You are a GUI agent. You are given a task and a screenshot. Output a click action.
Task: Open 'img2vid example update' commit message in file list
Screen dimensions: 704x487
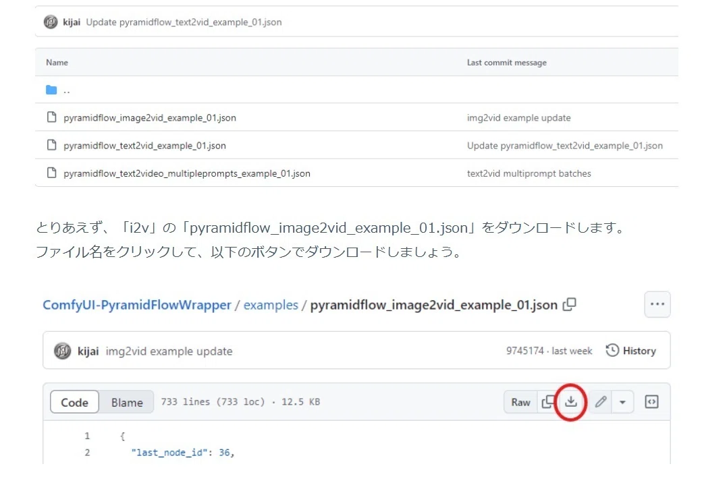pos(518,117)
